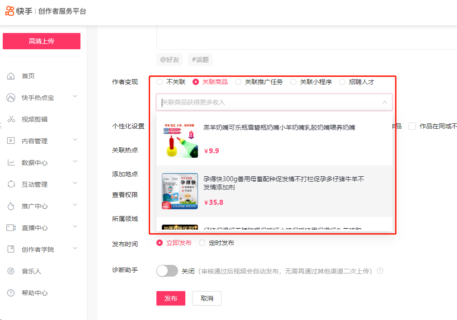
Task: Click the 推广中心 flame icon
Action: click(11, 206)
